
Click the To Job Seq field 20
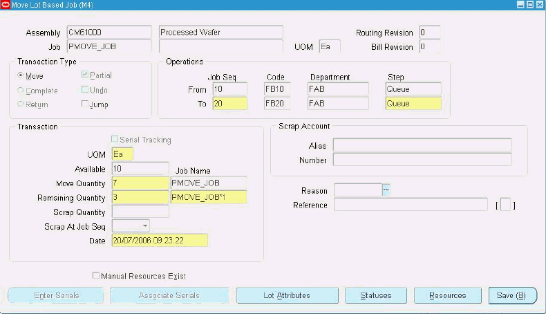coord(230,104)
